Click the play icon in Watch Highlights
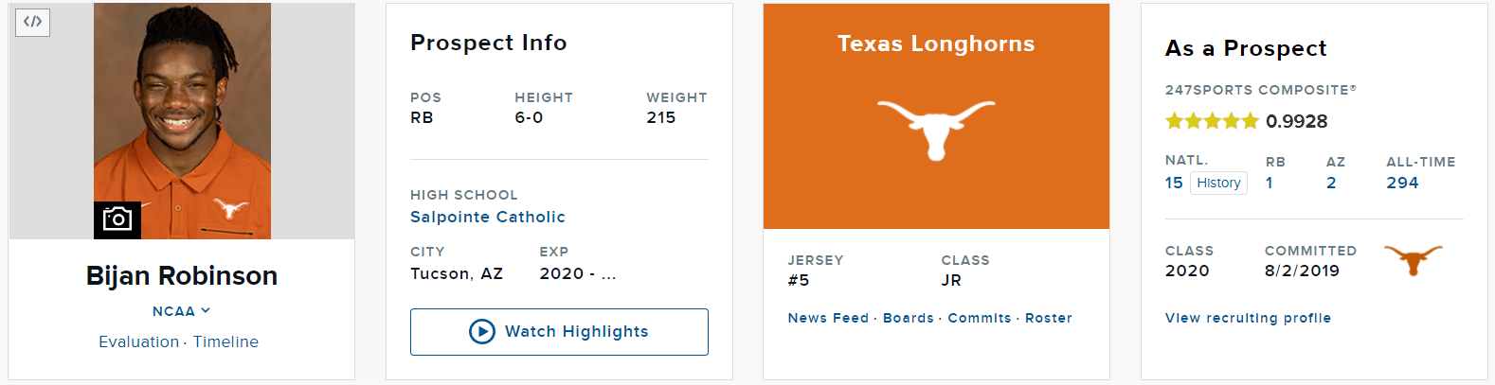This screenshot has width=1495, height=385. (x=482, y=332)
